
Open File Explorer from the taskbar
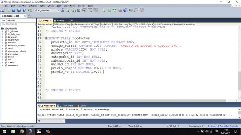point(13,132)
